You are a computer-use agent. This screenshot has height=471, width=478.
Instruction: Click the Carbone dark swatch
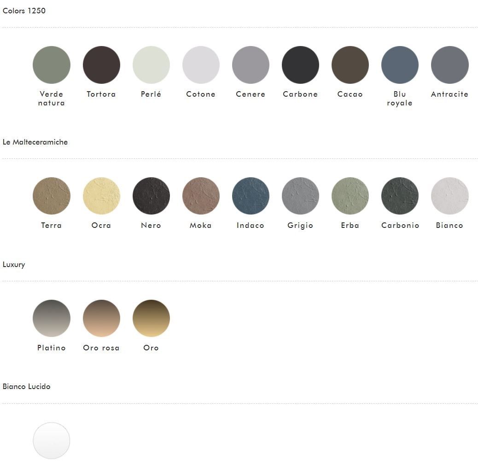(300, 65)
